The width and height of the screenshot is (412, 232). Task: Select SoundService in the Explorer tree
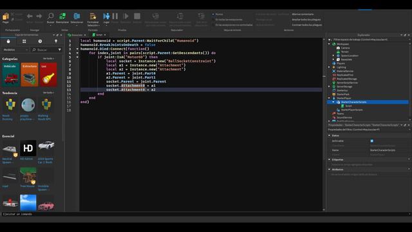coord(342,117)
